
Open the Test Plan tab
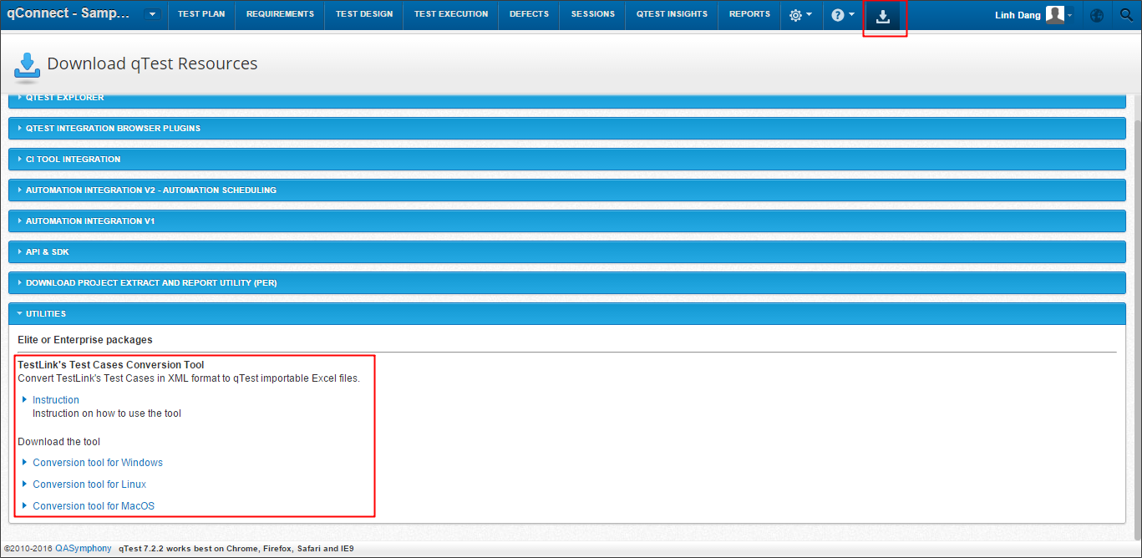tap(201, 15)
